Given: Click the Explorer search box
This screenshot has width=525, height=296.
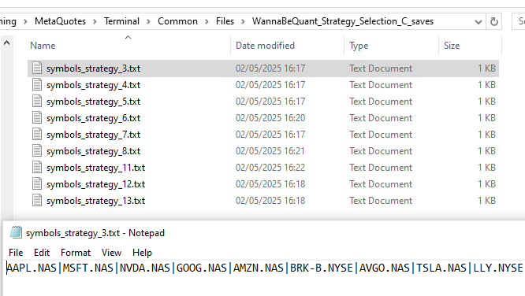Looking at the screenshot, I should coord(519,22).
